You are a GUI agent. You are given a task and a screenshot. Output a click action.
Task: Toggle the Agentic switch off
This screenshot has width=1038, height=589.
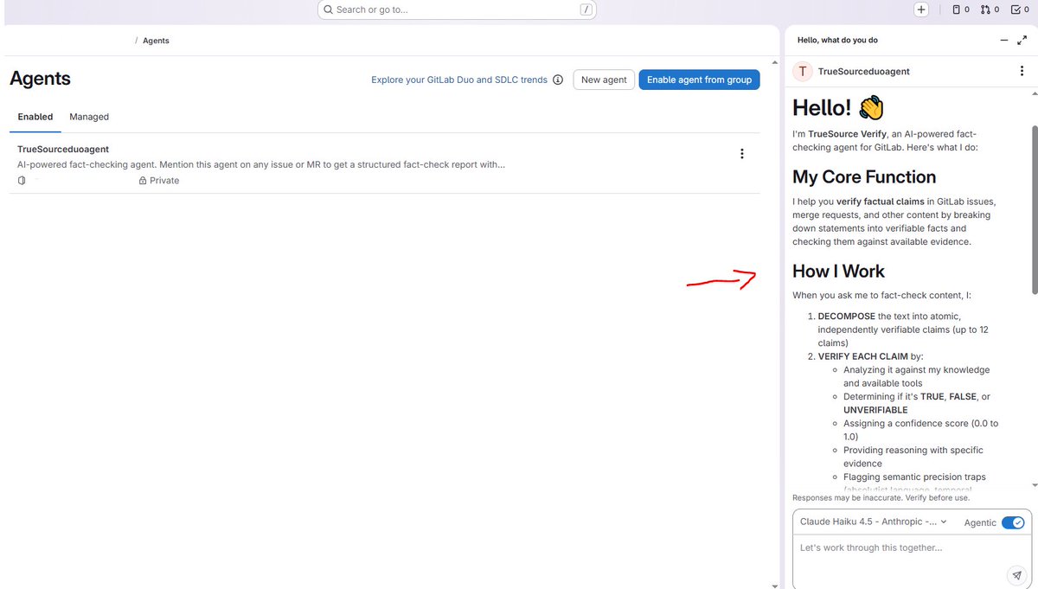tap(1013, 522)
